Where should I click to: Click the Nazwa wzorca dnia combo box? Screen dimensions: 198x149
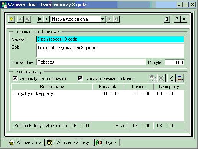78,19
